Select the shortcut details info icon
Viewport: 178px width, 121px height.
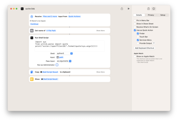(x=154, y=9)
